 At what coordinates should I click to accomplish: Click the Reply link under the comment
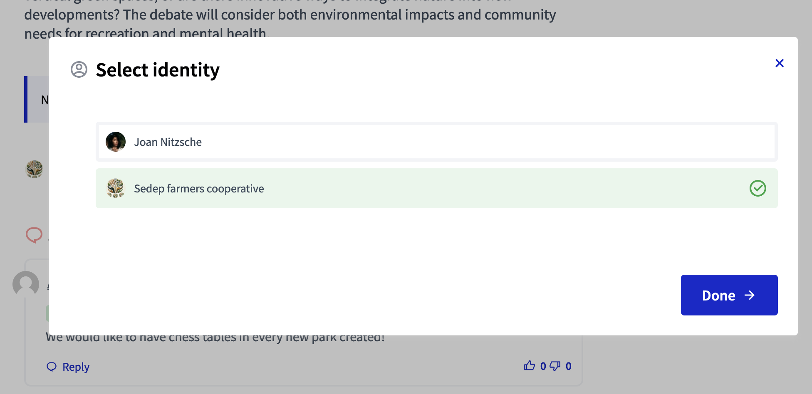coord(76,367)
